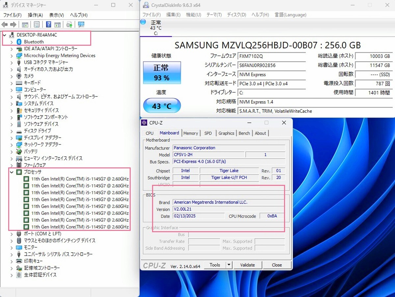Image resolution: width=395 pixels, height=297 pixels.
Task: Collapse the DESKTOP-RE4AM4C root node
Action: point(5,35)
